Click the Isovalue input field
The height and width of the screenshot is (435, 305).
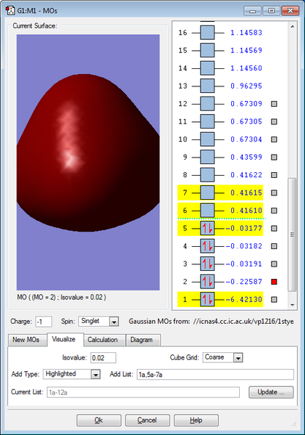(x=103, y=358)
